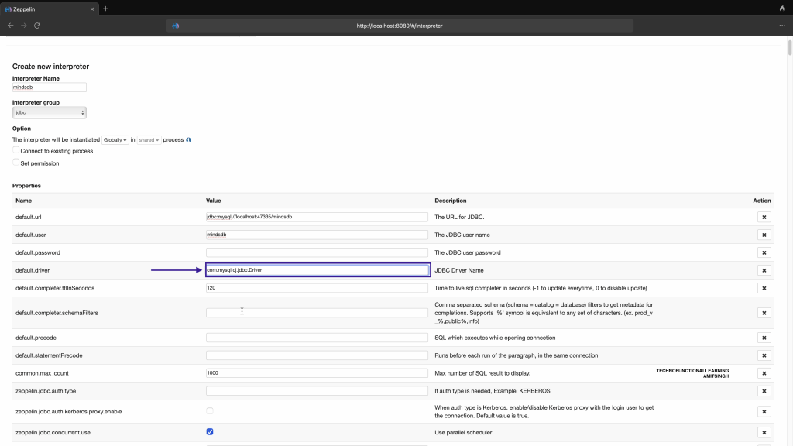Remove the common.max_count property
Image resolution: width=793 pixels, height=446 pixels.
click(764, 373)
